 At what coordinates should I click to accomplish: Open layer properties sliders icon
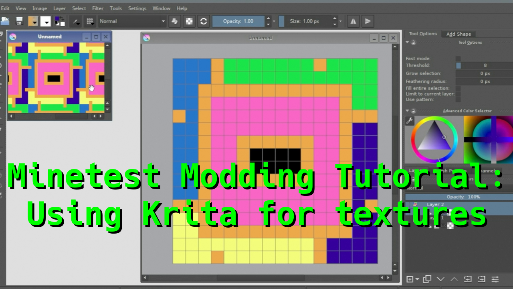[x=495, y=279]
